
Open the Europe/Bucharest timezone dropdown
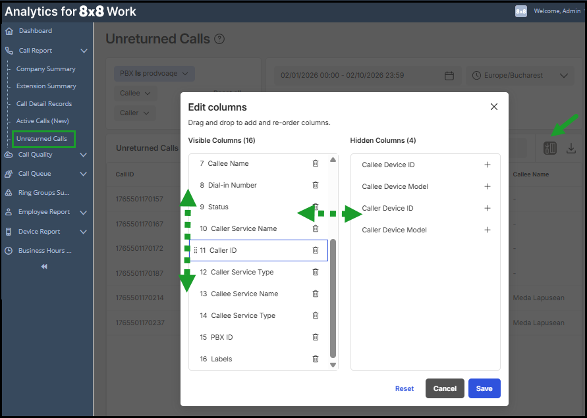pyautogui.click(x=518, y=76)
